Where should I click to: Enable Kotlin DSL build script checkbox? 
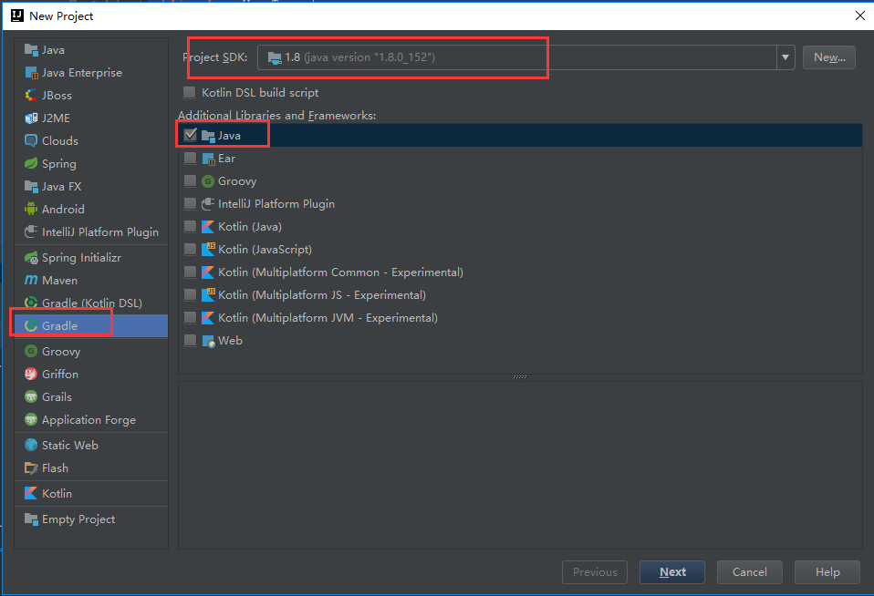[190, 92]
